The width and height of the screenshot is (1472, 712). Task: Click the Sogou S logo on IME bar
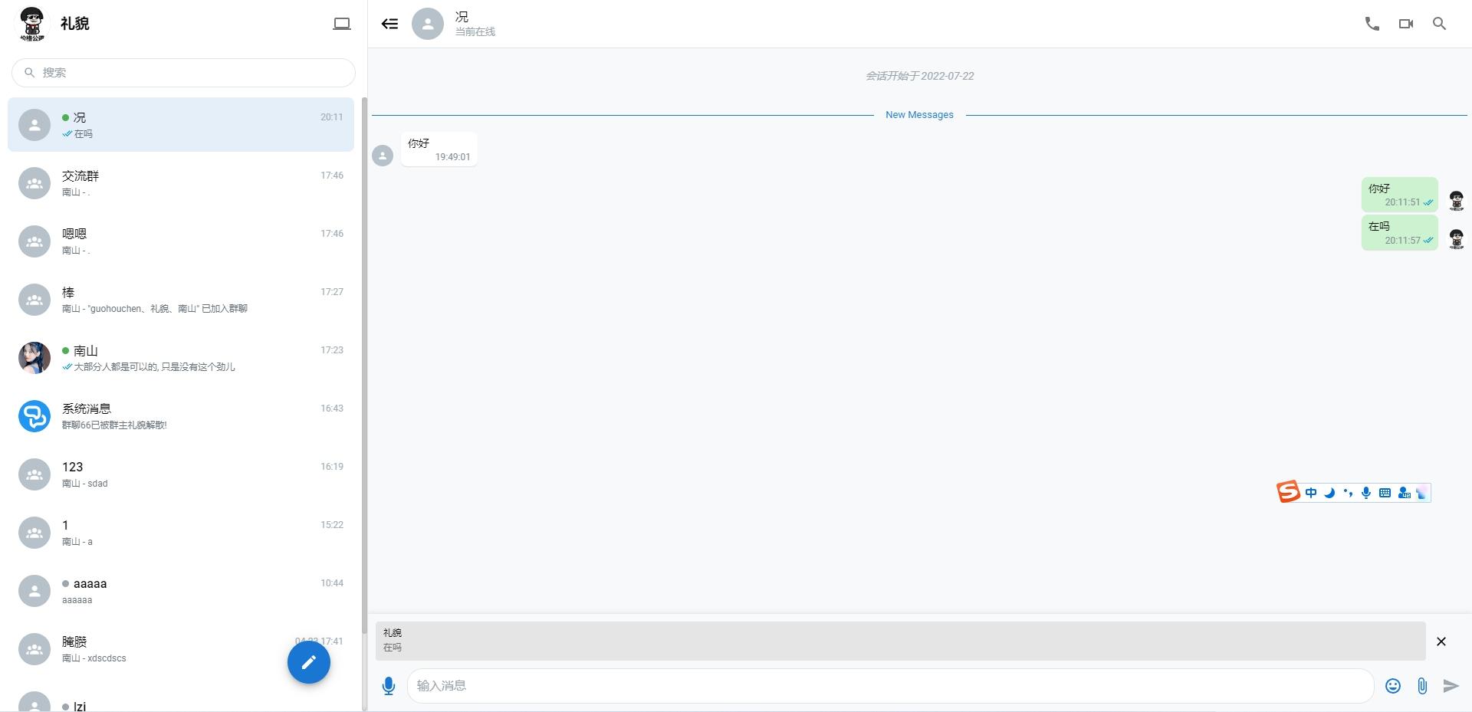point(1288,491)
